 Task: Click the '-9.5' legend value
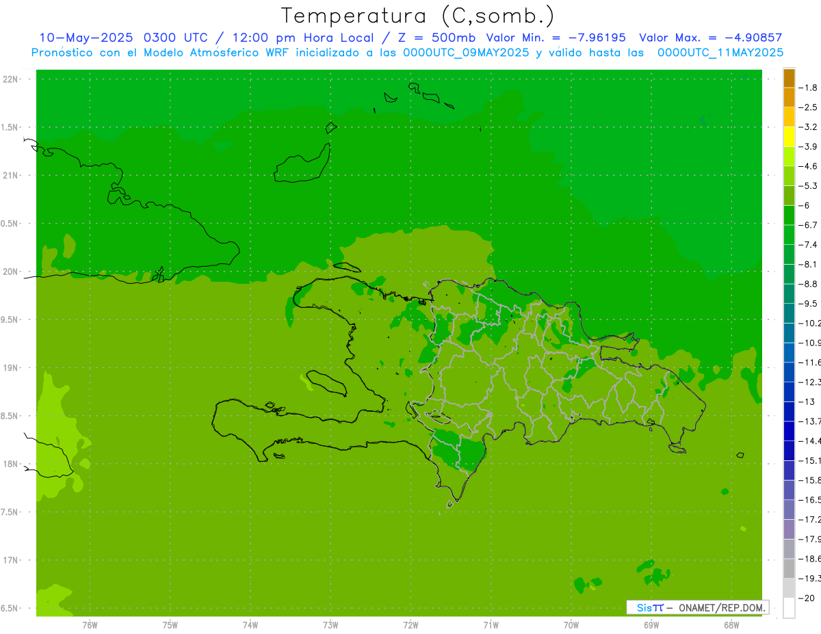click(x=809, y=304)
